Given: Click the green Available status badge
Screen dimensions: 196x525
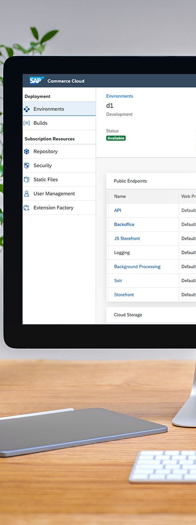Looking at the screenshot, I should 116,138.
